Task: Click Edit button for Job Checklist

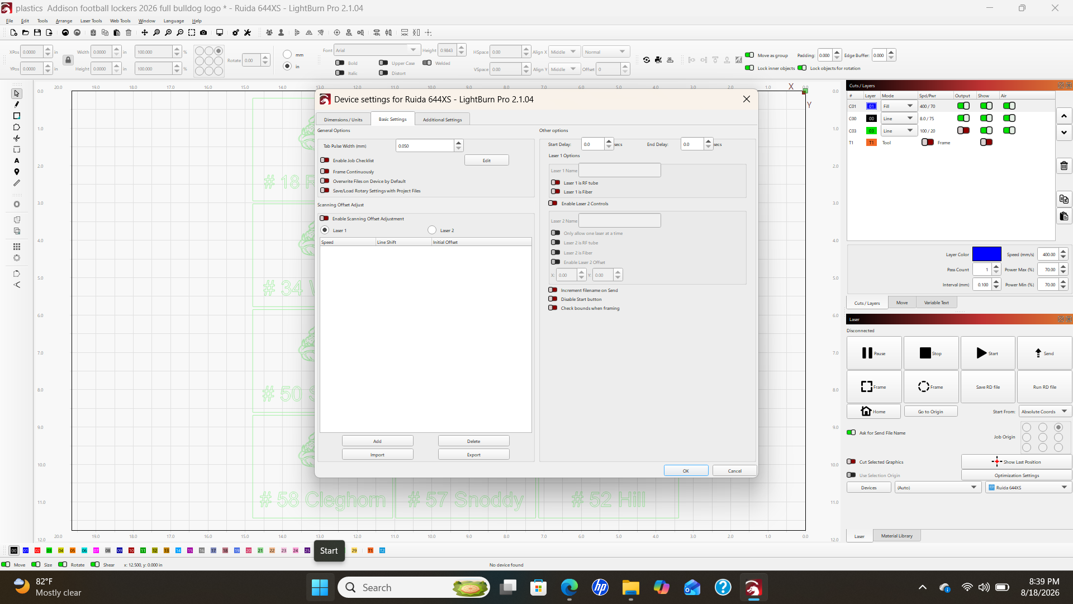Action: click(x=487, y=161)
